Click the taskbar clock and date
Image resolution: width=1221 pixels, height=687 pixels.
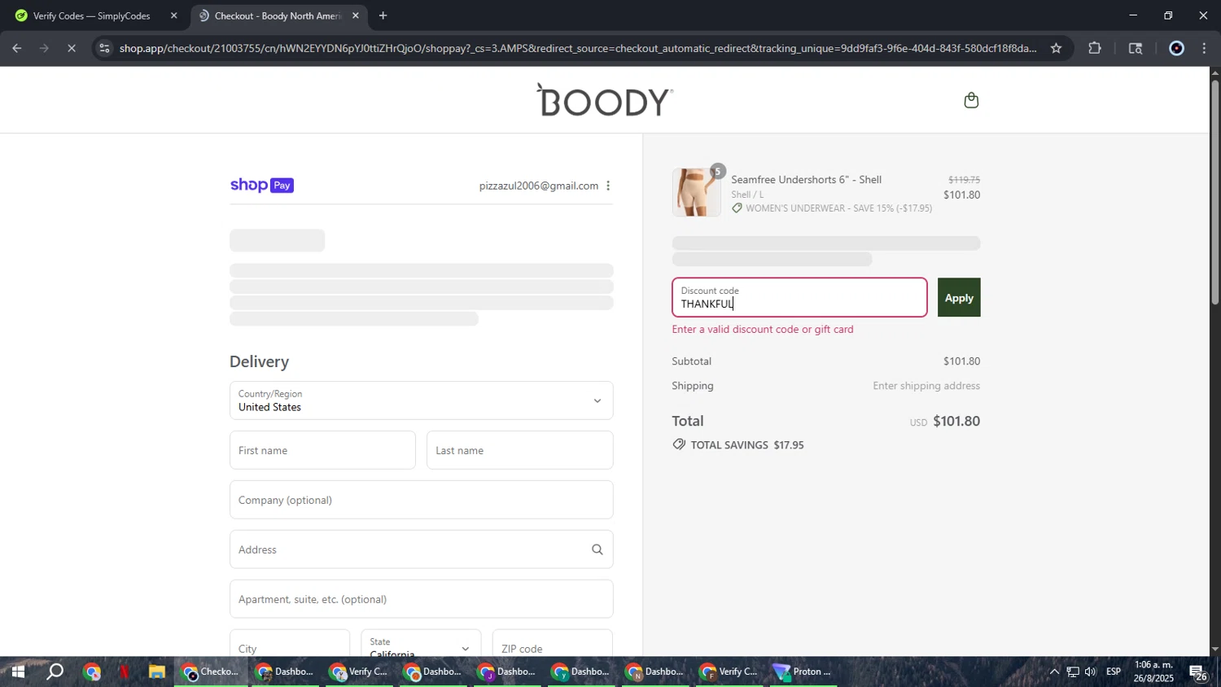(x=1153, y=672)
